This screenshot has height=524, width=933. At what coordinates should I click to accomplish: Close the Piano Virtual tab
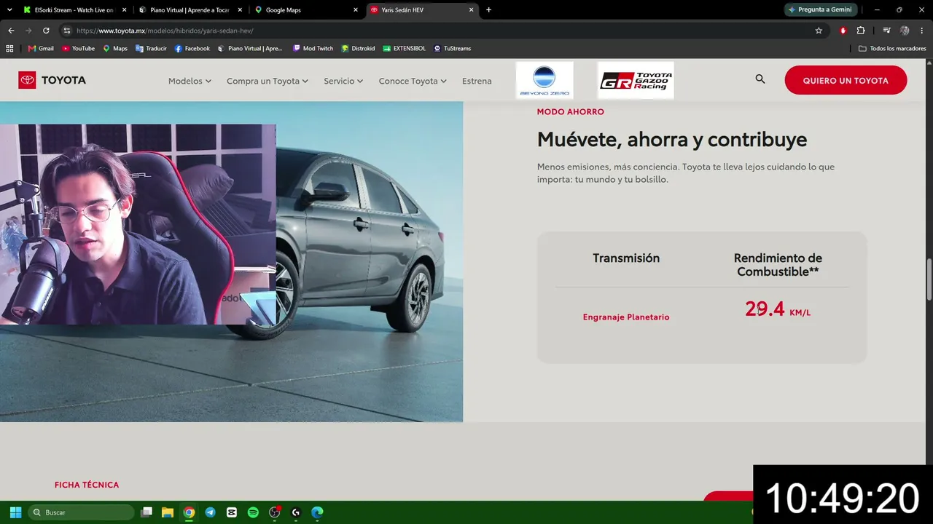(241, 10)
